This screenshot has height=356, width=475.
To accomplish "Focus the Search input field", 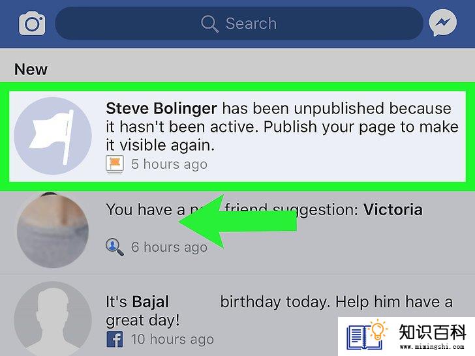I will (239, 23).
